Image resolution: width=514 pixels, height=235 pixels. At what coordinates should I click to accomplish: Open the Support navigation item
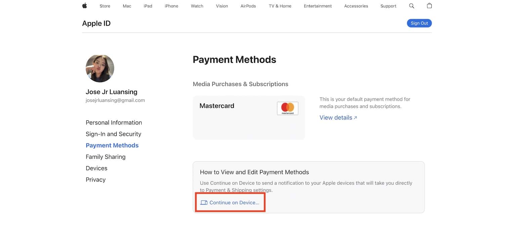388,6
